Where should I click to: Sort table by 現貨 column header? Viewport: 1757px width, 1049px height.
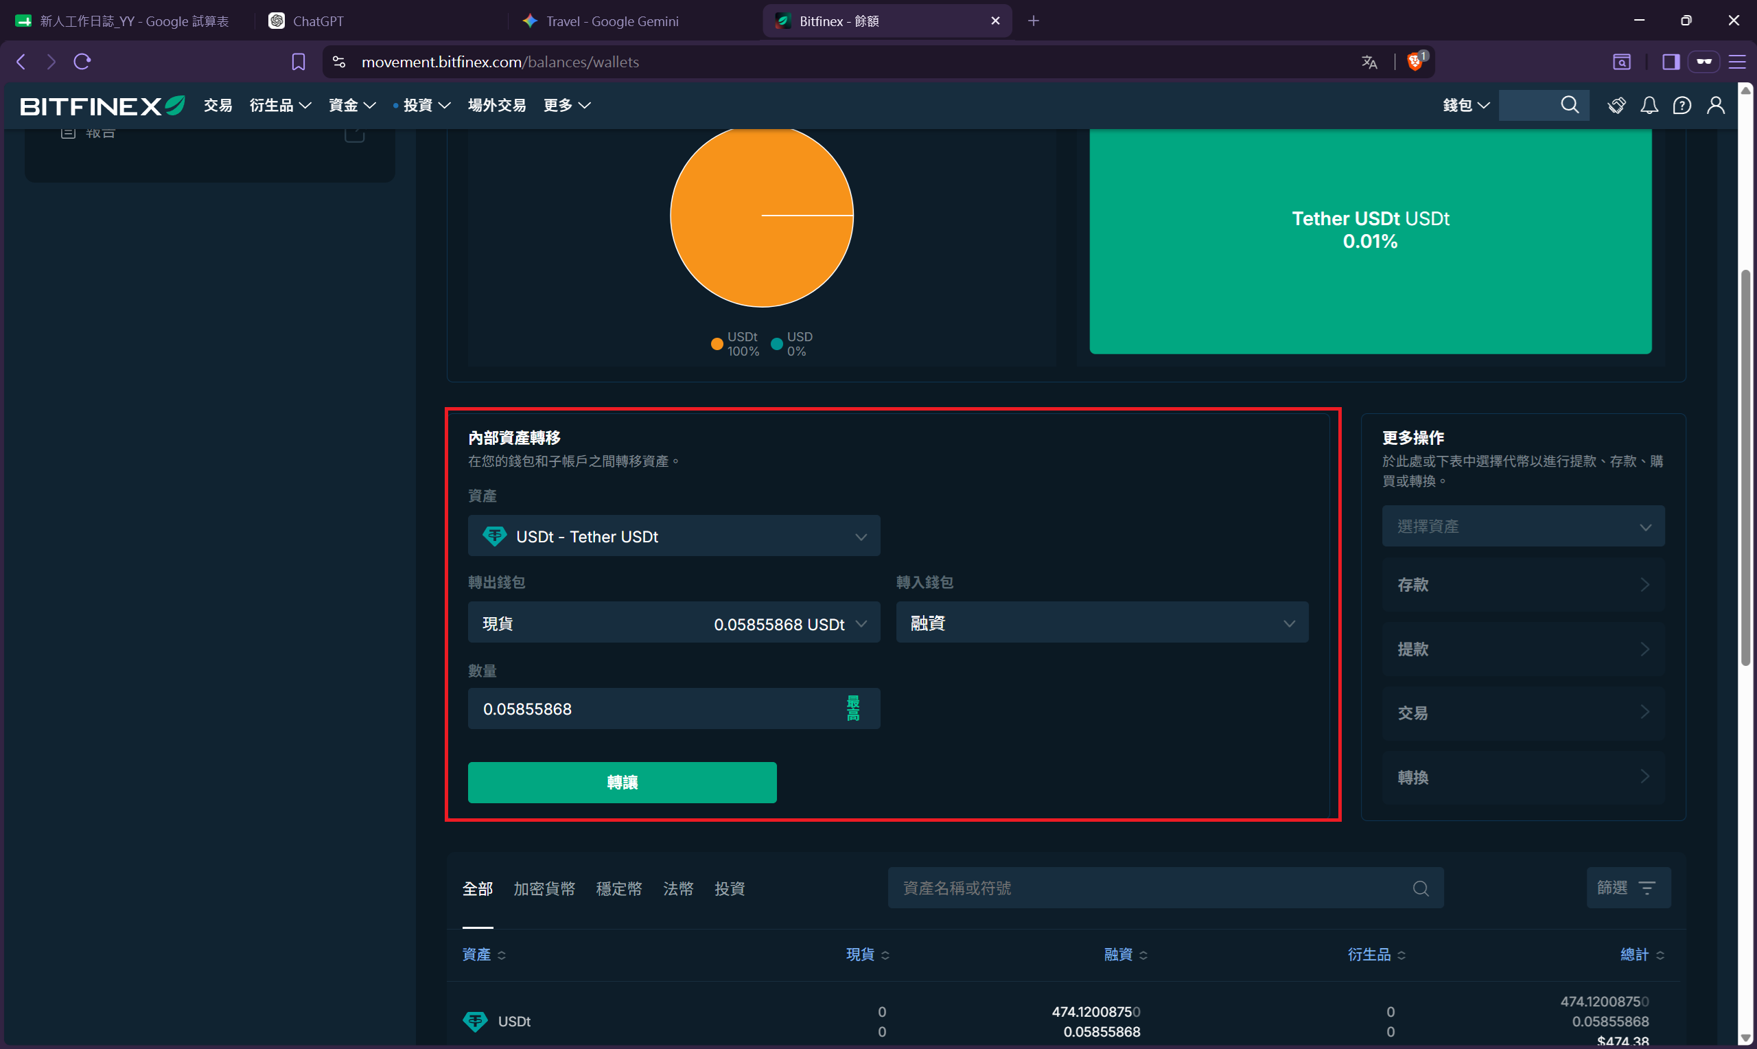[868, 954]
